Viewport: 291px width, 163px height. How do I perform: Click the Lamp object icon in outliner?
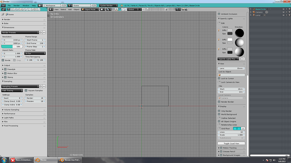254,15
